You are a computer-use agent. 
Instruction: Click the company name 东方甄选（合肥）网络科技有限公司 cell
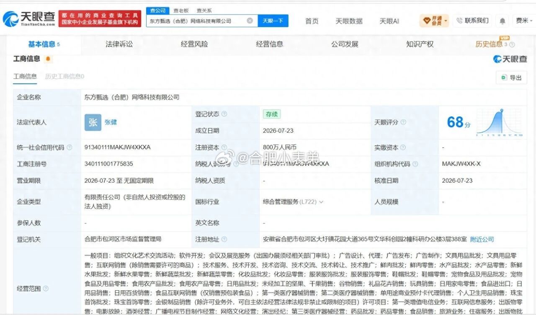tap(132, 97)
